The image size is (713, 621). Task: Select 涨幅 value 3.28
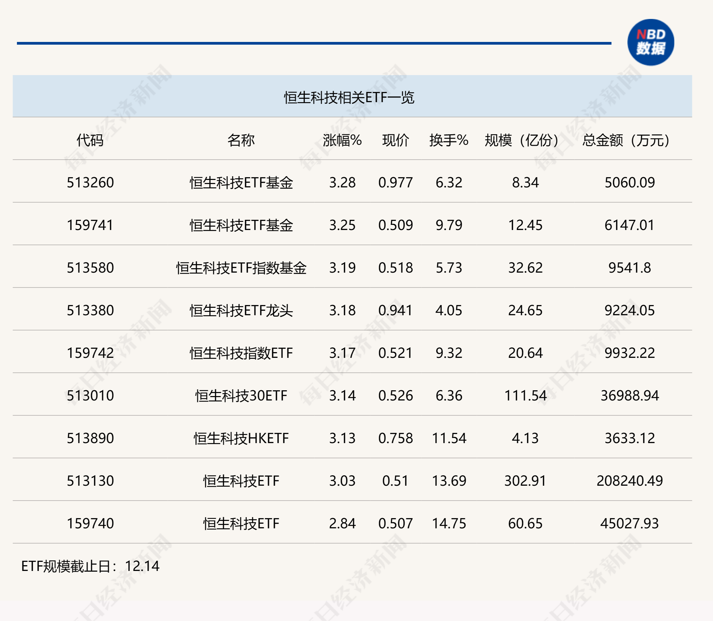point(342,183)
